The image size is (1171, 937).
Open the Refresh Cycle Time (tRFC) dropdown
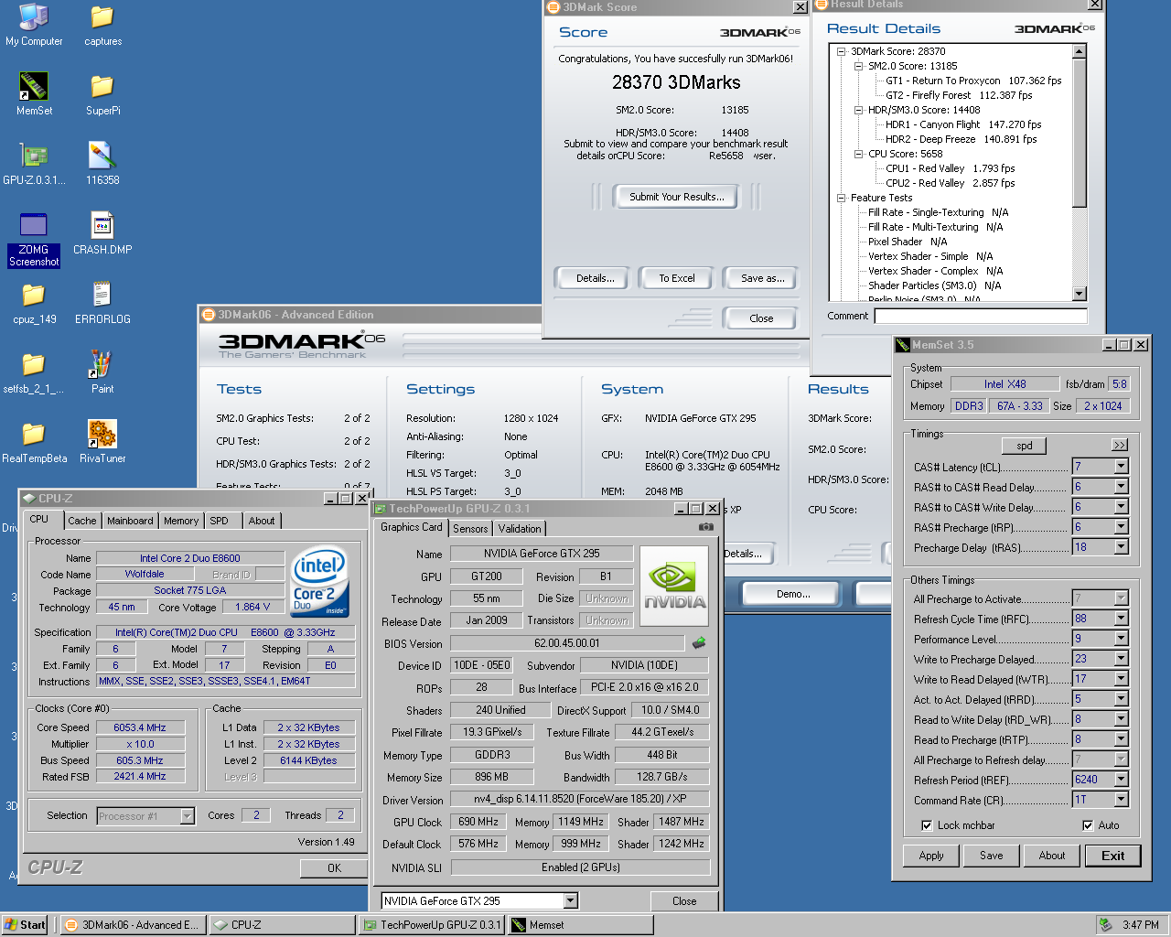1121,619
